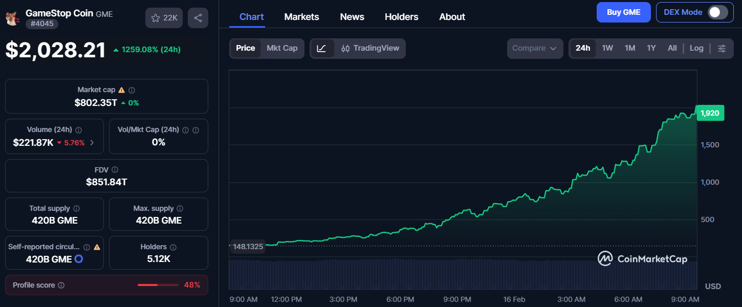Click the GME ticker symbol text
Screen dimensions: 742x307
(104, 14)
